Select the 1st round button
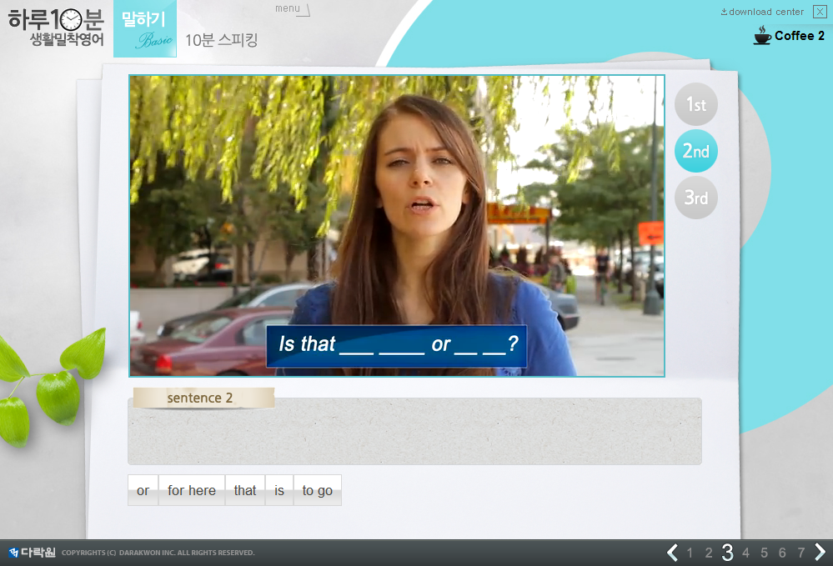833x566 pixels. (695, 104)
